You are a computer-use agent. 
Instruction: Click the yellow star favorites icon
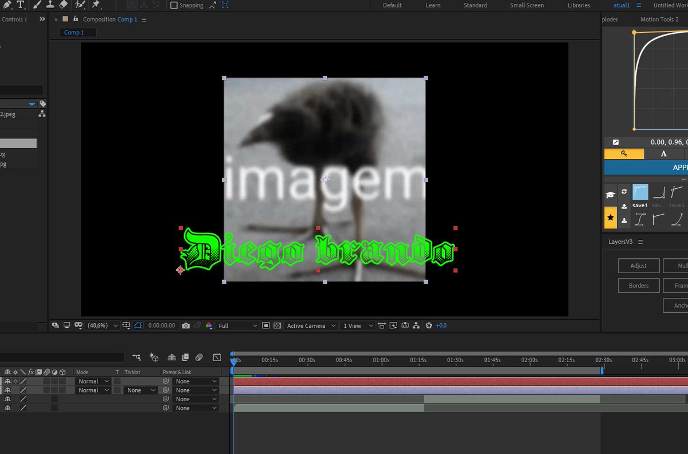coord(611,218)
